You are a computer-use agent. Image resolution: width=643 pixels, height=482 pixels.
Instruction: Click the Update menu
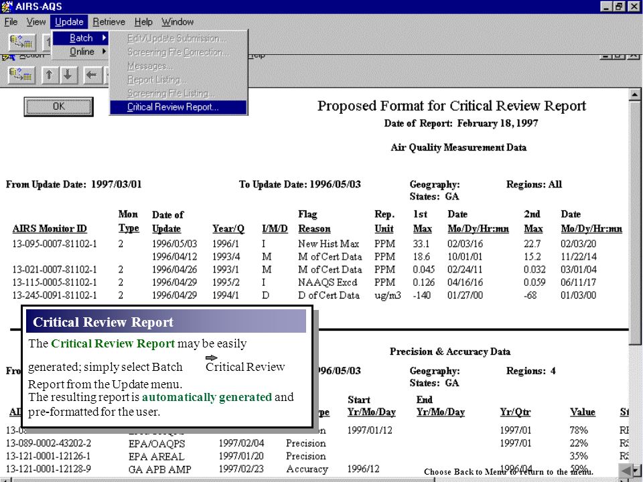point(69,21)
